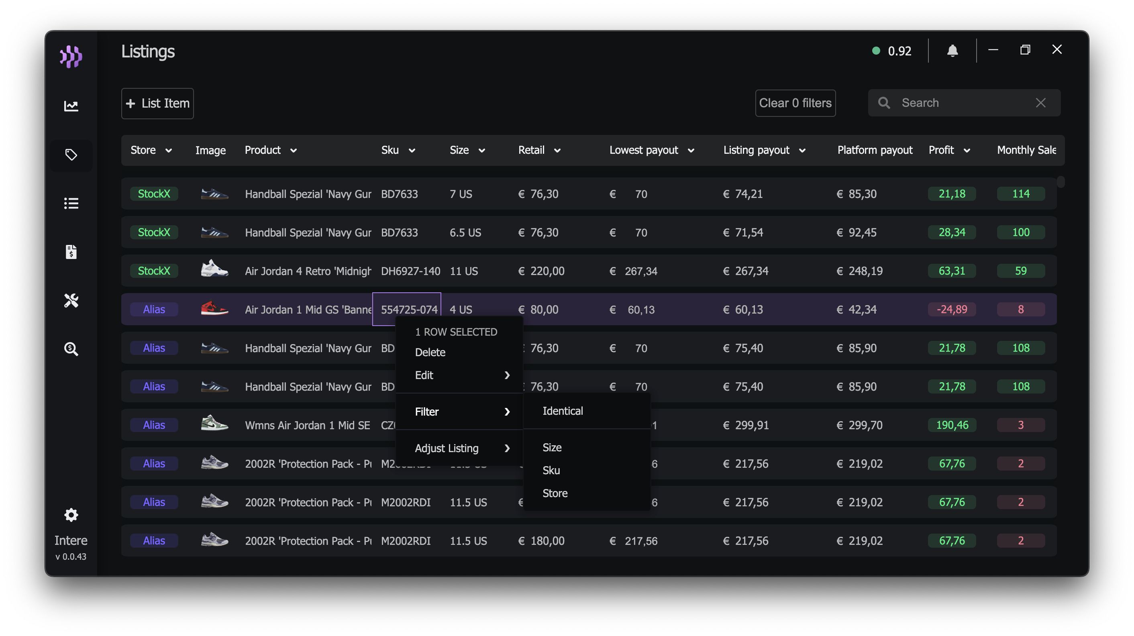Open the invoice document sidebar icon

71,252
